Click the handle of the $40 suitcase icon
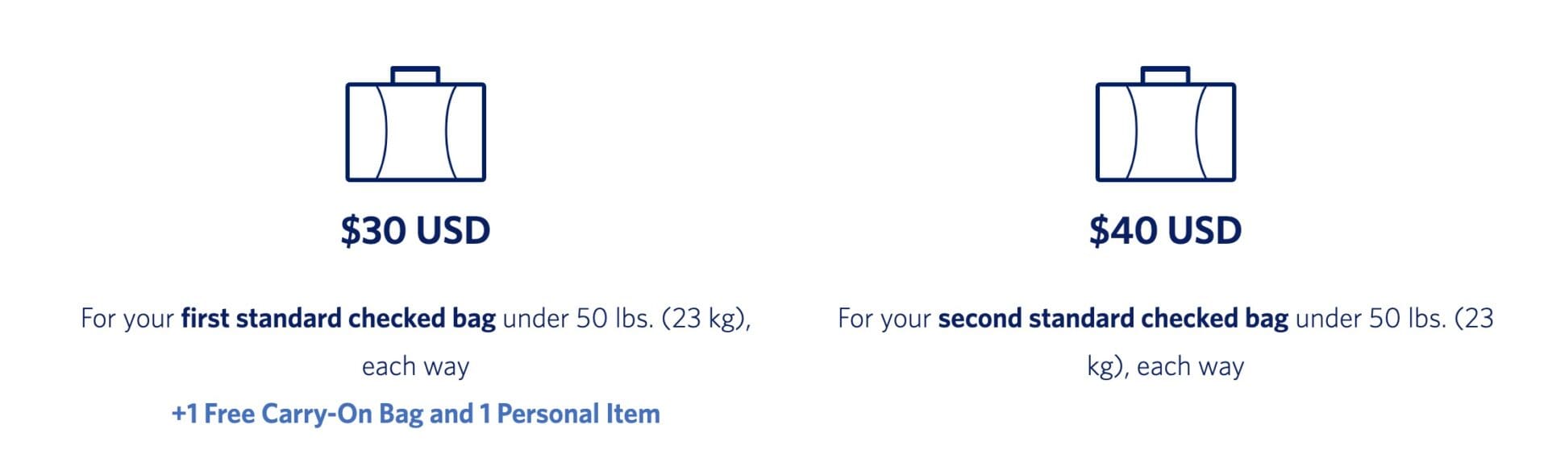The image size is (1548, 458). [1165, 73]
